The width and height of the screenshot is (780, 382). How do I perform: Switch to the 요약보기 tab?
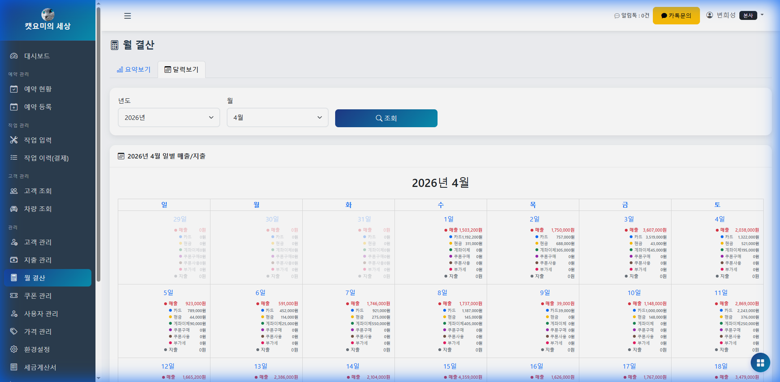134,69
